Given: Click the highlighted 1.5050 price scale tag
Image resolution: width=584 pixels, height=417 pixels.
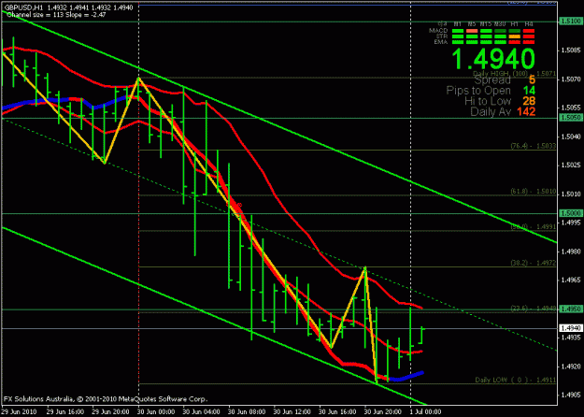Looking at the screenshot, I should click(570, 118).
